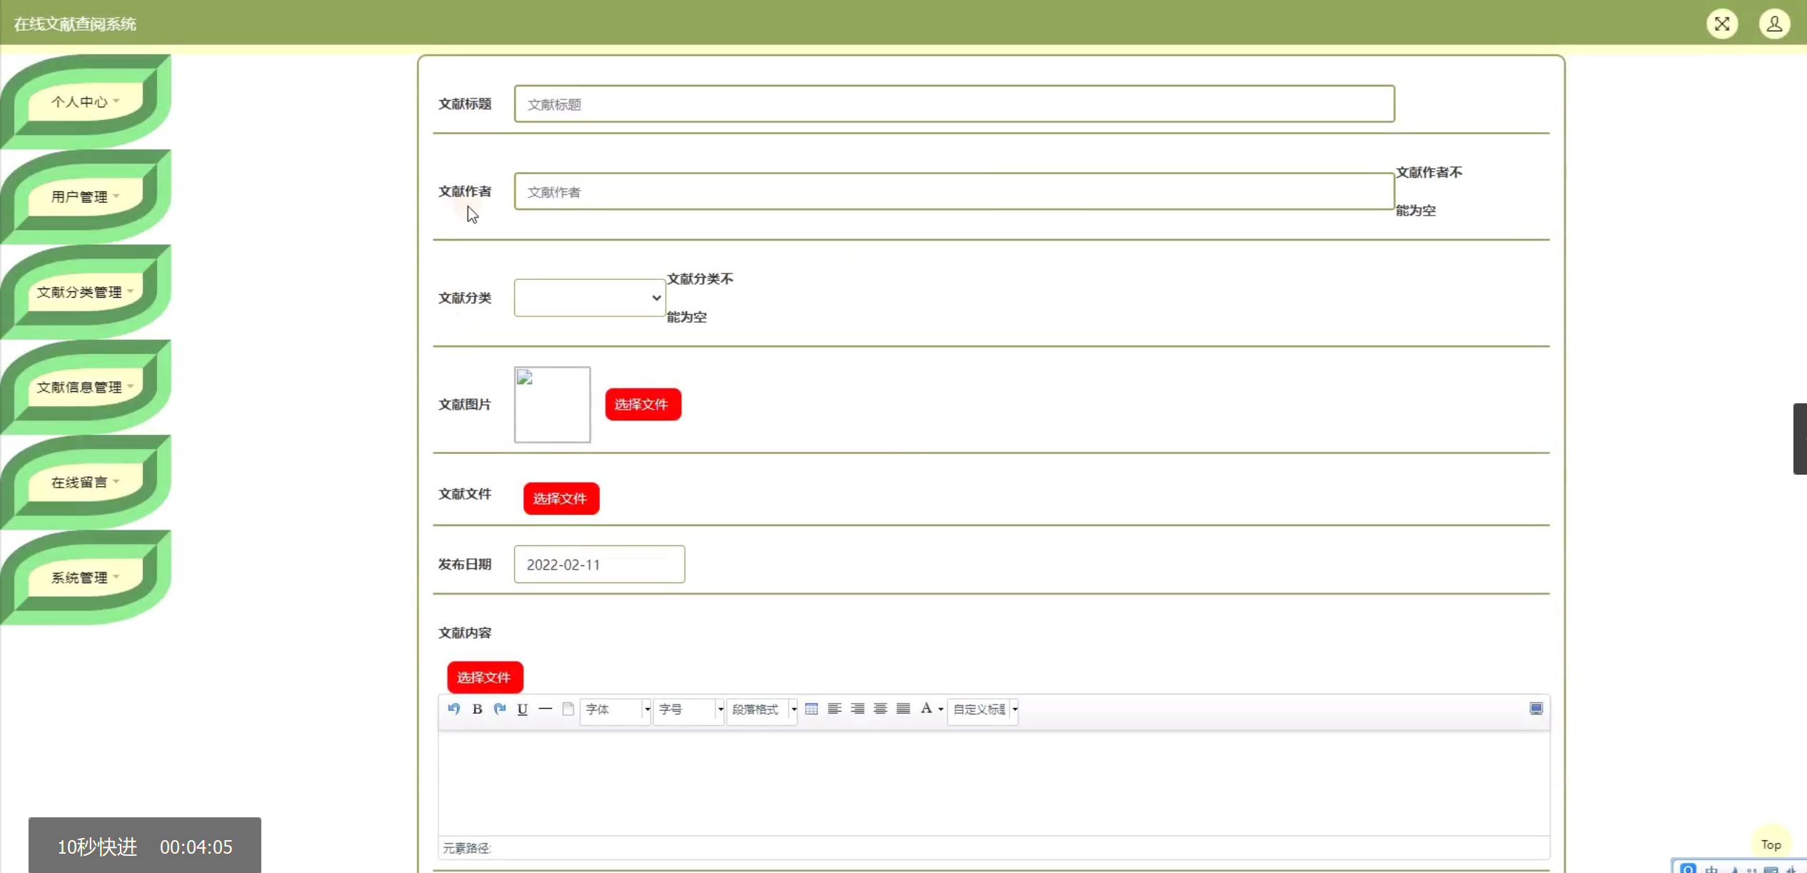
Task: Toggle underline formatting in editor
Action: pos(522,709)
